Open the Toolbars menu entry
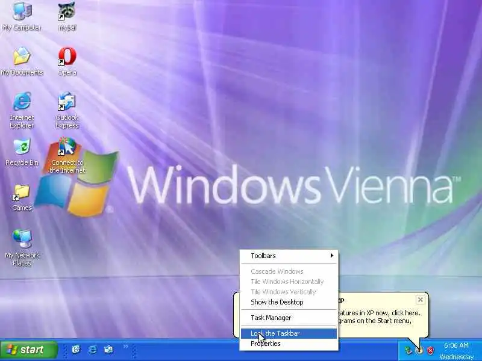Viewport: 482px width, 361px height. tap(289, 256)
